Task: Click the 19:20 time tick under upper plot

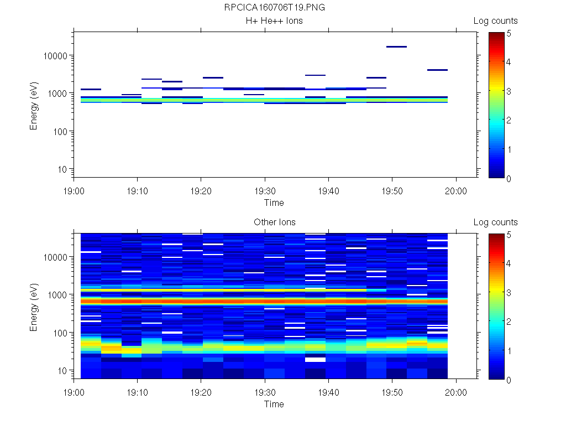Action: point(201,191)
